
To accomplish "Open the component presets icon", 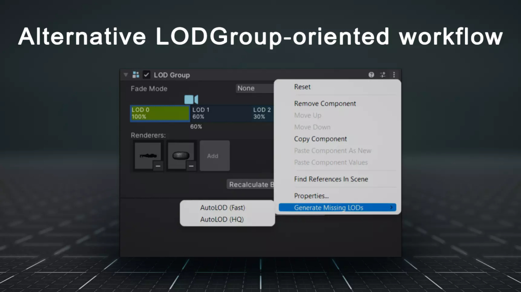I will 383,75.
